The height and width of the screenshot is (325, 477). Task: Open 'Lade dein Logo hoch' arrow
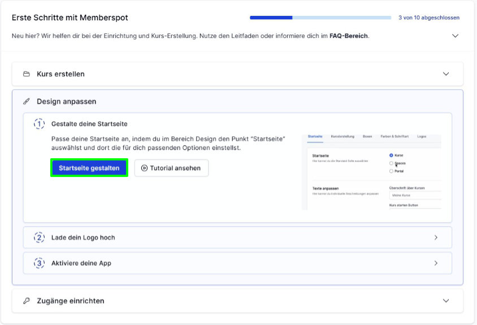click(x=436, y=237)
